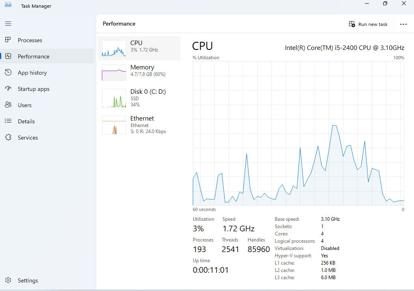Select the CPU performance thumbnail
Screen dimensions: 414x291
114,48
